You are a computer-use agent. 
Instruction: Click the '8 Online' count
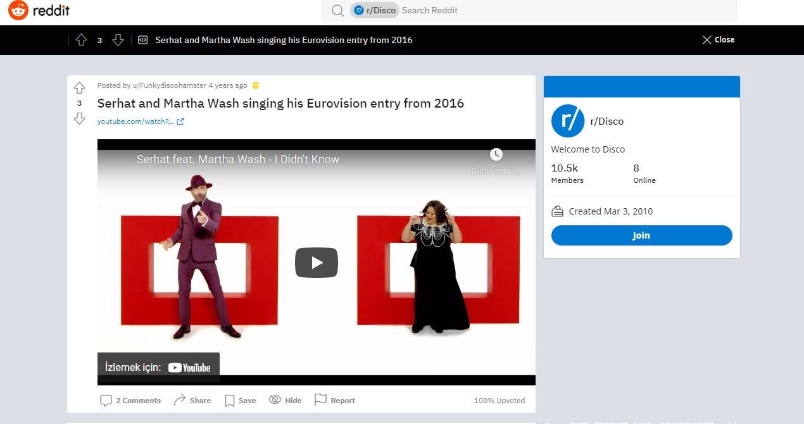pos(644,174)
